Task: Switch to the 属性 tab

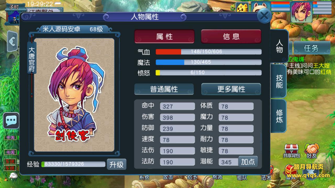Action: click(x=164, y=36)
